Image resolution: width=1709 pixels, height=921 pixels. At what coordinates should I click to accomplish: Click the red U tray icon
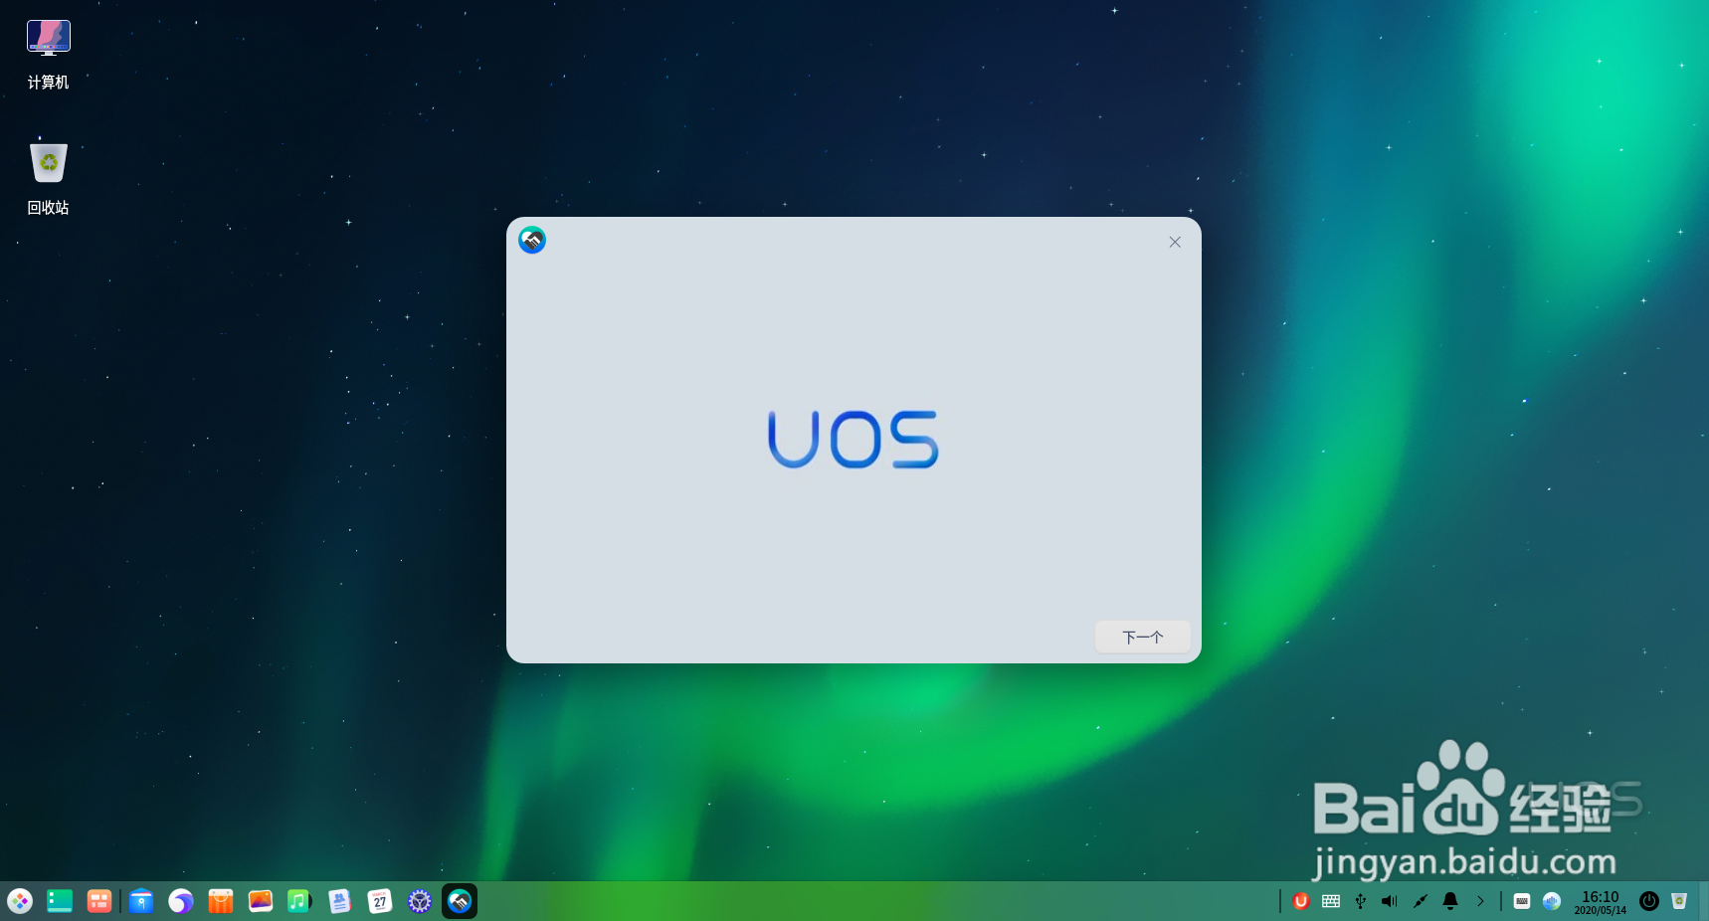click(1301, 901)
